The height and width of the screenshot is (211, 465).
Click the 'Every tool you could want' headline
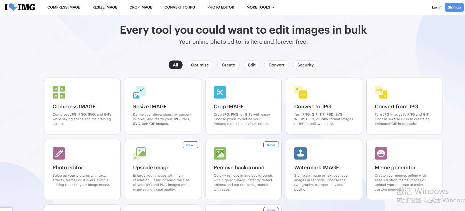243,30
